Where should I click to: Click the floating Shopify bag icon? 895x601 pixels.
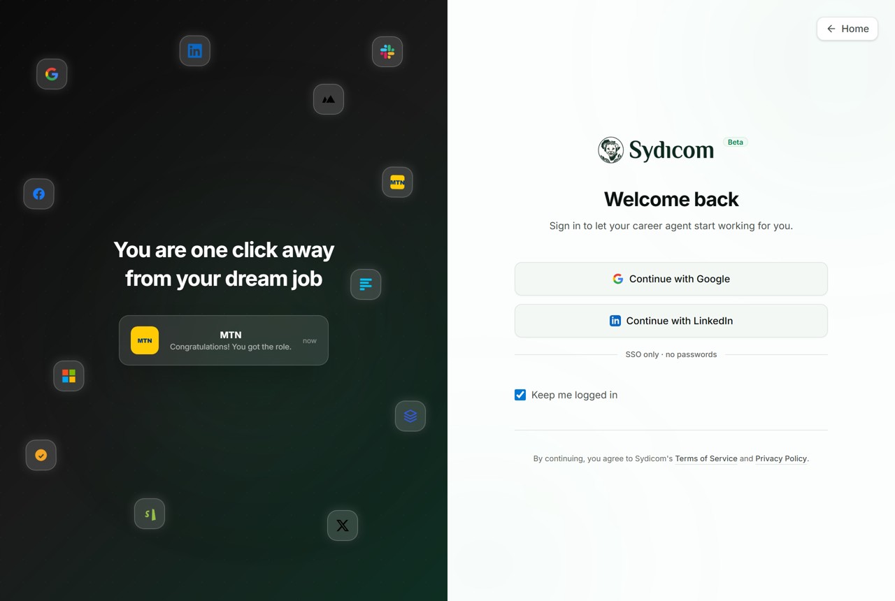[150, 514]
